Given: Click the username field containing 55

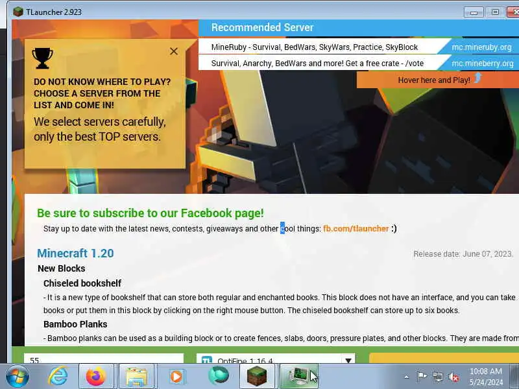Looking at the screenshot, I should (104, 359).
